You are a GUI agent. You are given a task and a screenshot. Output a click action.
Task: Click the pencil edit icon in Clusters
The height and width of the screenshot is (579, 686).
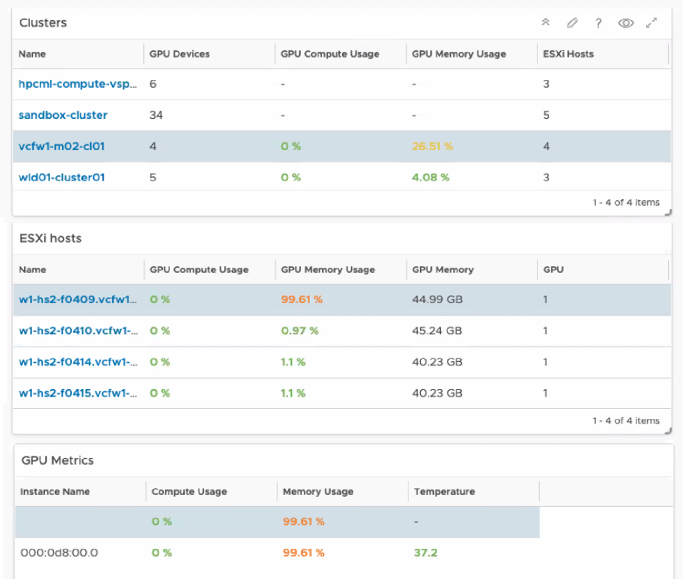pyautogui.click(x=572, y=23)
